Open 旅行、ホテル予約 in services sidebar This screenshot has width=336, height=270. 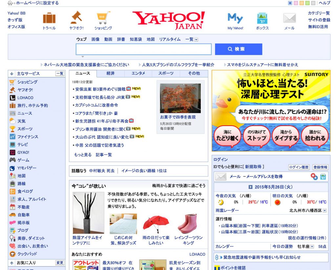32,105
